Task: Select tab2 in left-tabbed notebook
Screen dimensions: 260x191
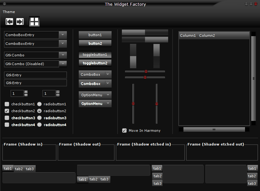Action: (x=157, y=176)
